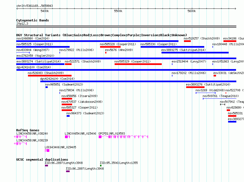The height and width of the screenshot is (182, 244).
Task: Select the DGV Structural Variants track title
Action: [x=102, y=35]
